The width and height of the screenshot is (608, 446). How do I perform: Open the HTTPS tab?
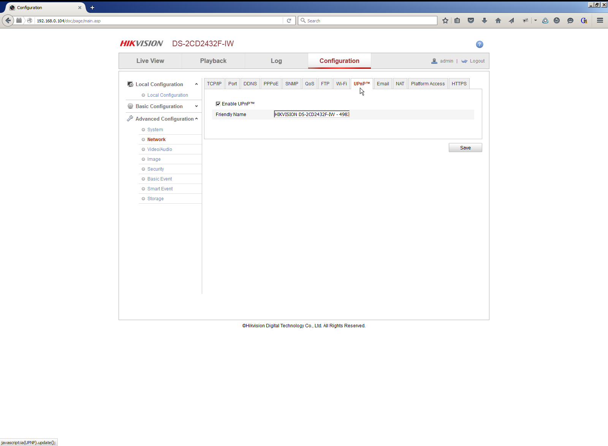[459, 84]
